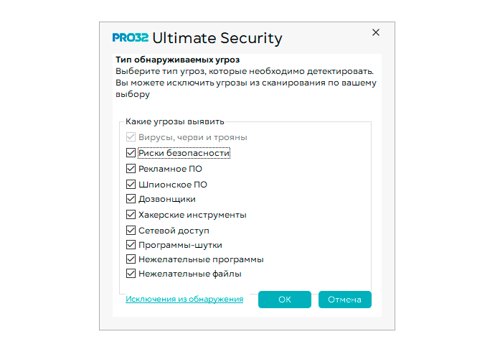
Task: Disable the Нежелательные файлы checkbox
Action: click(131, 274)
